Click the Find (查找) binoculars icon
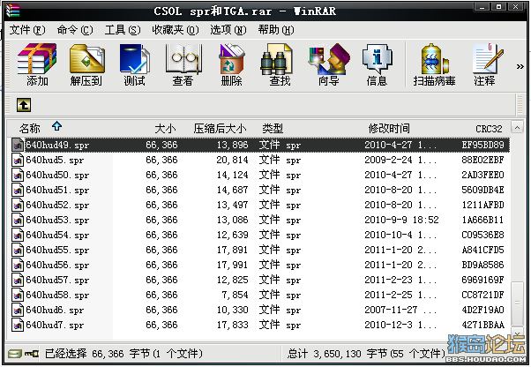The image size is (531, 367). pyautogui.click(x=280, y=64)
